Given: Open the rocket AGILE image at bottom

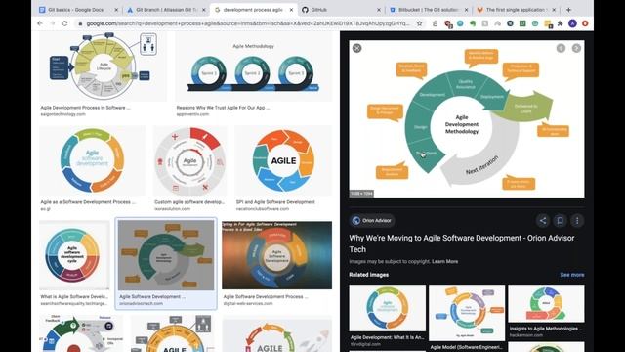Looking at the screenshot, I should (276, 334).
